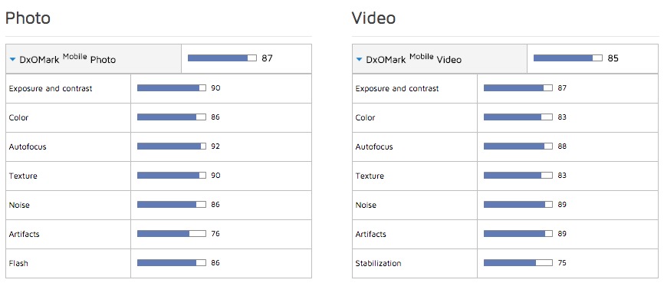Viewport: 664px width, 283px height.
Task: Click the Video Exposure and contrast bar 87
Action: click(x=518, y=87)
